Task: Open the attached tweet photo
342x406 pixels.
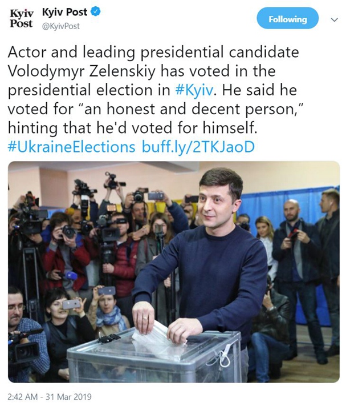Action: pyautogui.click(x=173, y=271)
